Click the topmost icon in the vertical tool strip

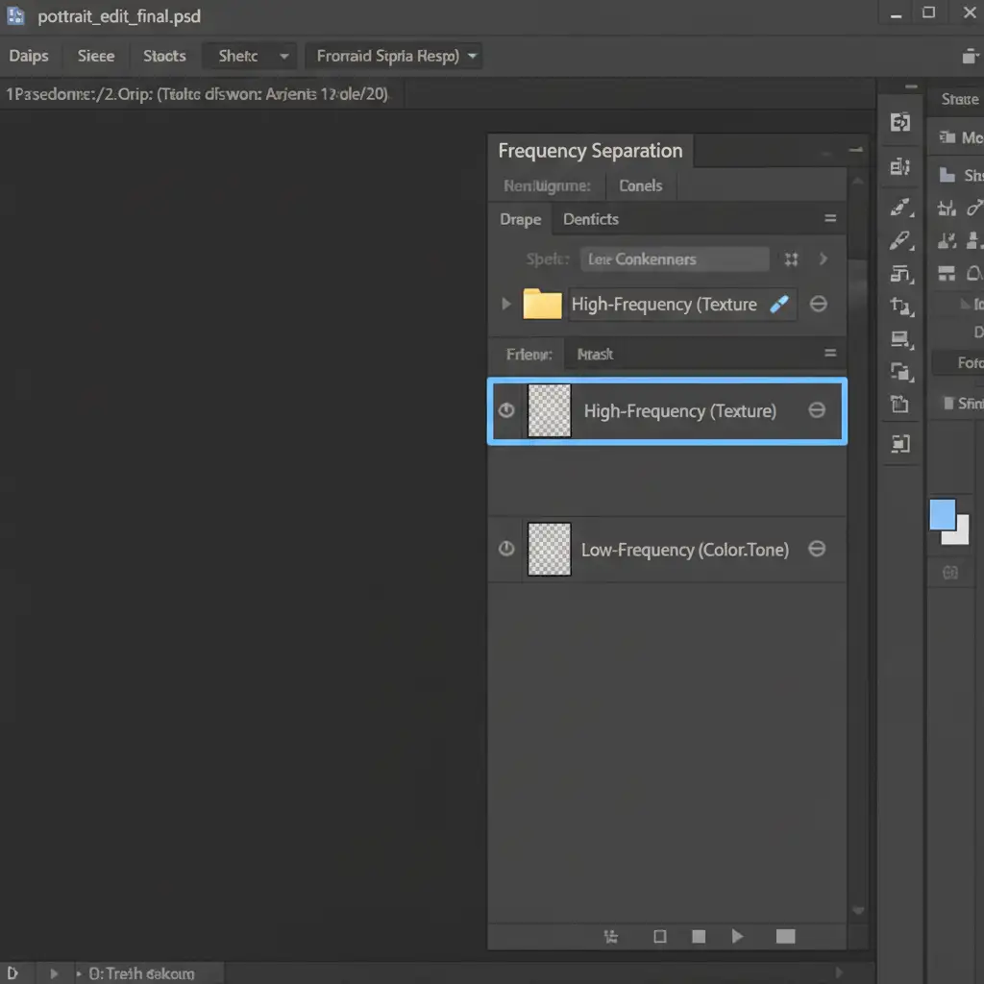click(900, 122)
